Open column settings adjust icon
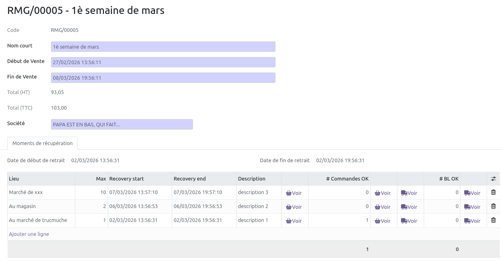The height and width of the screenshot is (261, 501). (x=493, y=179)
